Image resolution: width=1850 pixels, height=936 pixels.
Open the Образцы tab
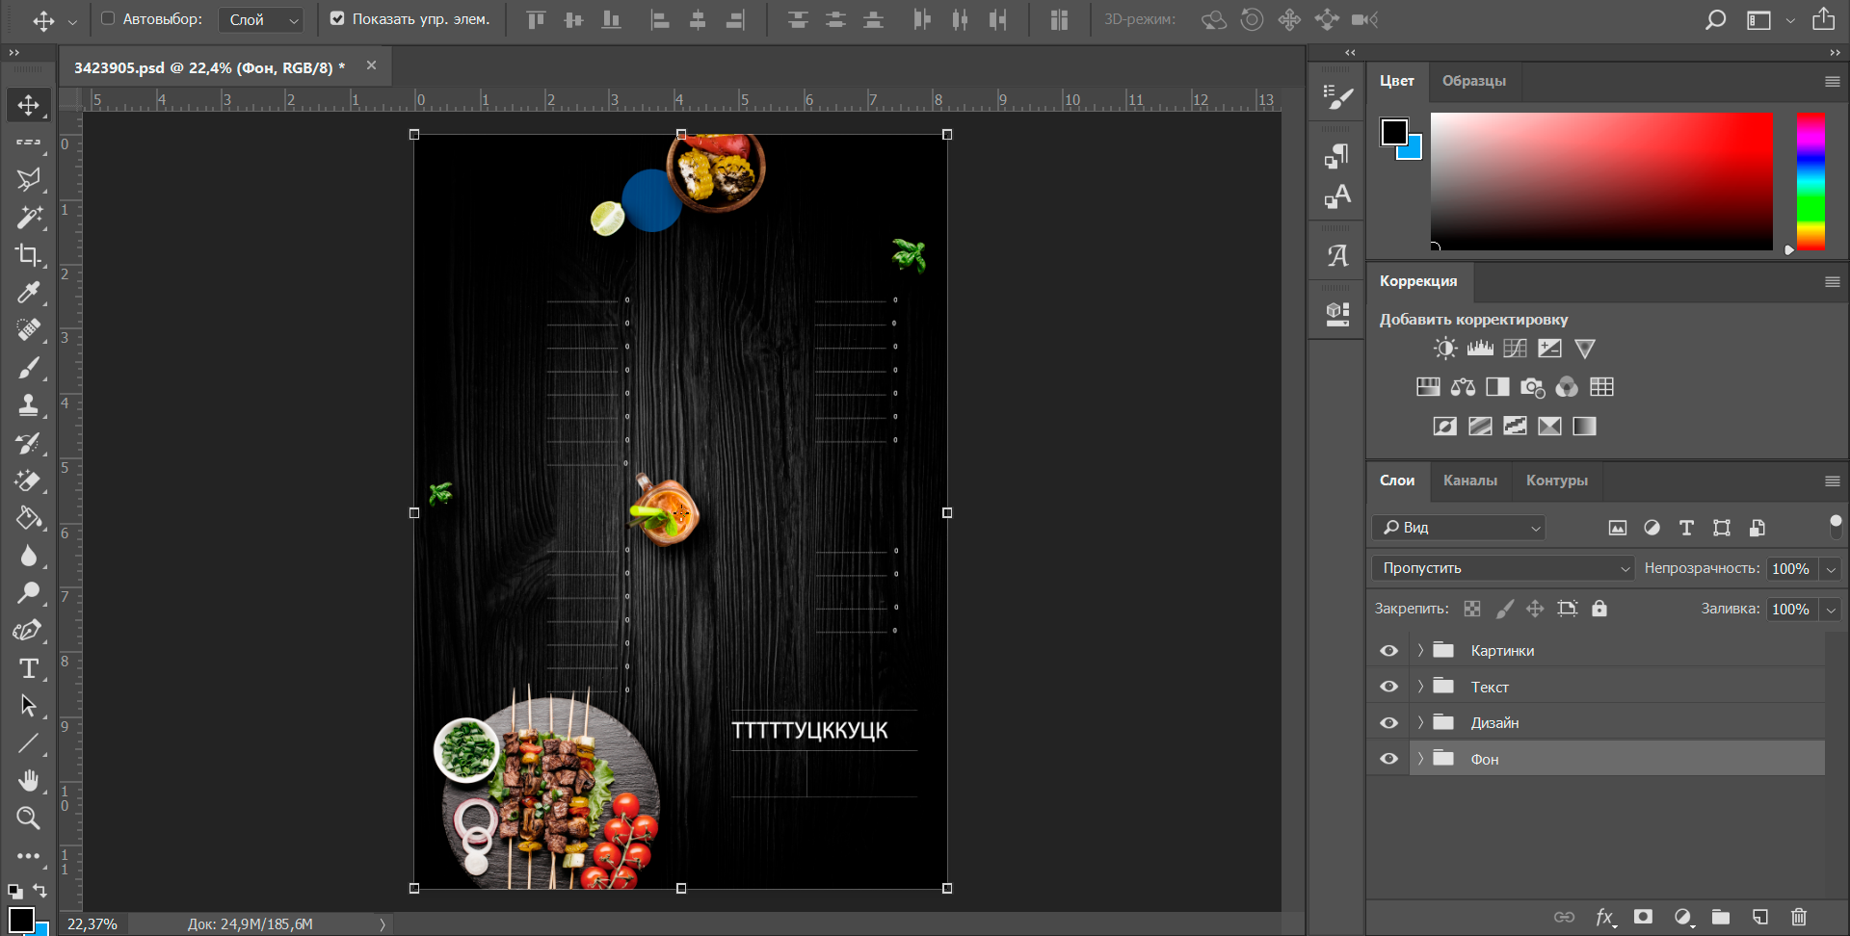click(x=1473, y=81)
